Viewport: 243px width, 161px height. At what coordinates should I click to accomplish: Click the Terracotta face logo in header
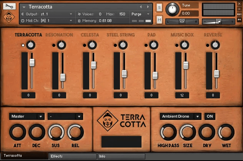pos(9,17)
